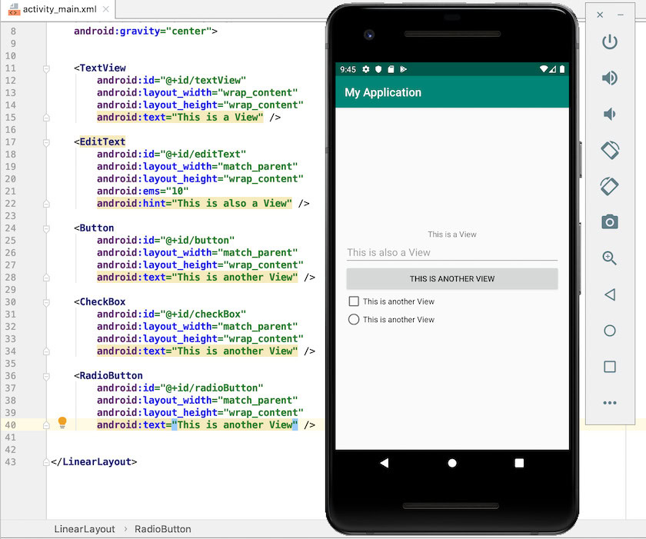646x539 pixels.
Task: Rotate the device counterclockwise
Action: tap(610, 151)
